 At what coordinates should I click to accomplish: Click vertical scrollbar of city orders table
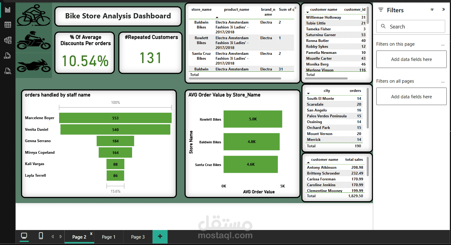pyautogui.click(x=368, y=108)
